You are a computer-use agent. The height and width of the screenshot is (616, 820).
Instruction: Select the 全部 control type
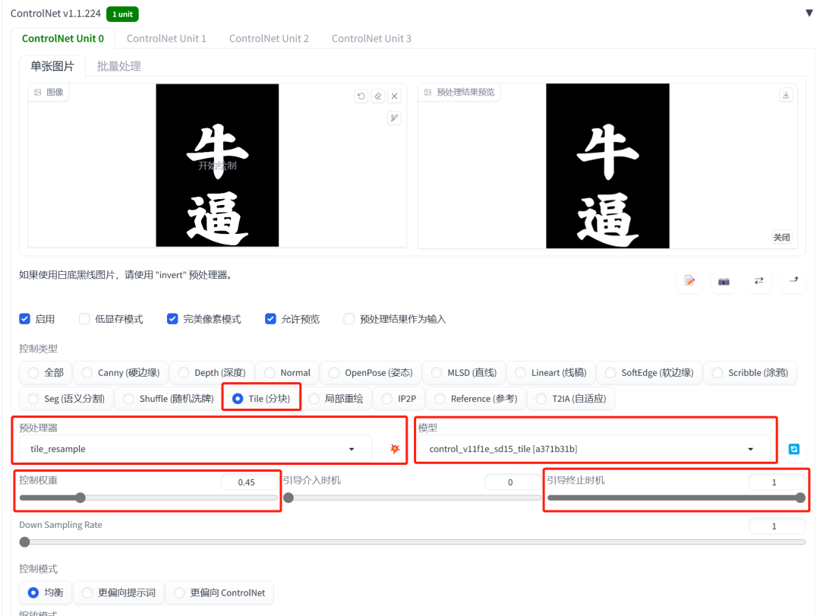pyautogui.click(x=46, y=373)
